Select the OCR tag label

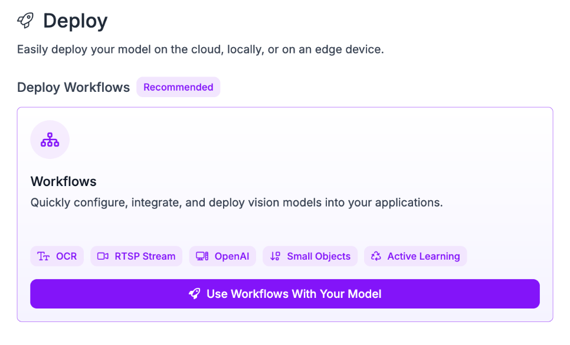click(x=66, y=256)
